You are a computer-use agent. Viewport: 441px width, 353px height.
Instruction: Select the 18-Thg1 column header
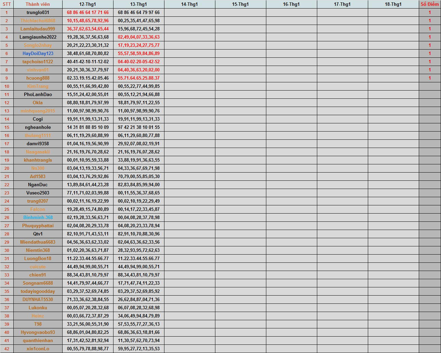point(393,4)
